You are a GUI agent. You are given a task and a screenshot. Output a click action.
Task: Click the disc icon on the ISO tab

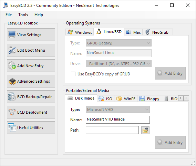[x=101, y=98]
